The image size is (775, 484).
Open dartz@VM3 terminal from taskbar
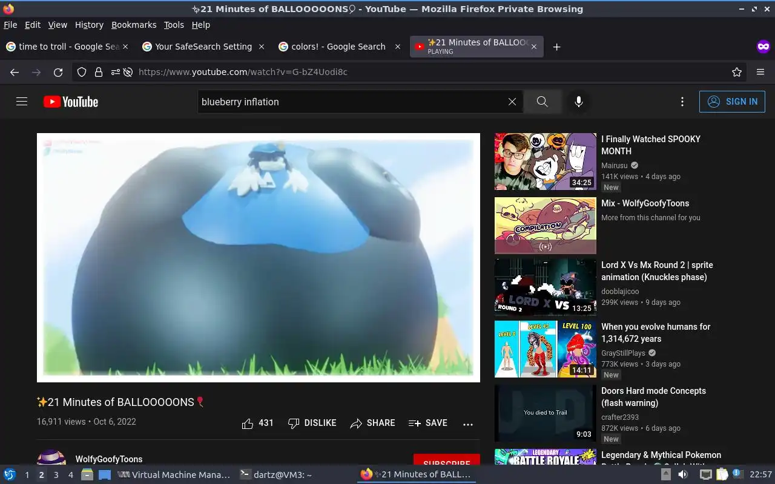(x=276, y=475)
